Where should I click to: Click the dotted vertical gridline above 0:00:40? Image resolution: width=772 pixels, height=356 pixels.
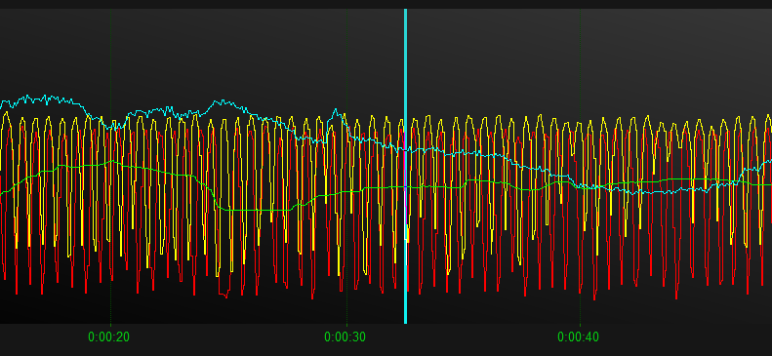pos(580,166)
